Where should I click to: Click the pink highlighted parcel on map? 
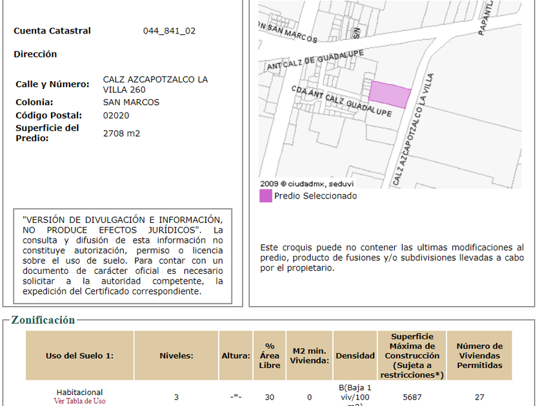(x=390, y=95)
